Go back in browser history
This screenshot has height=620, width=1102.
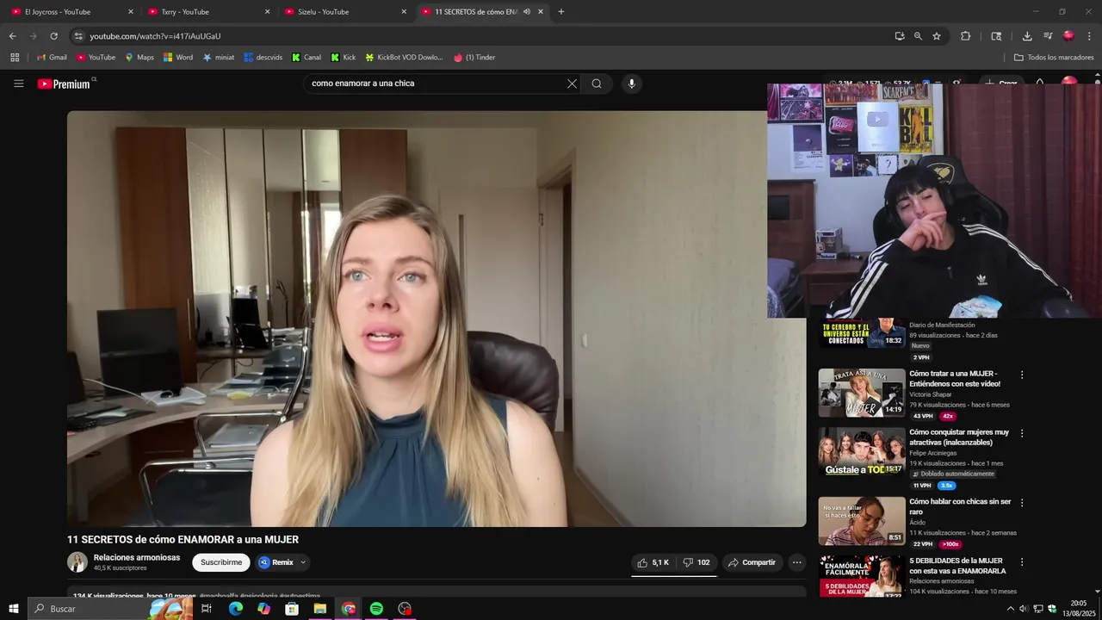point(12,36)
